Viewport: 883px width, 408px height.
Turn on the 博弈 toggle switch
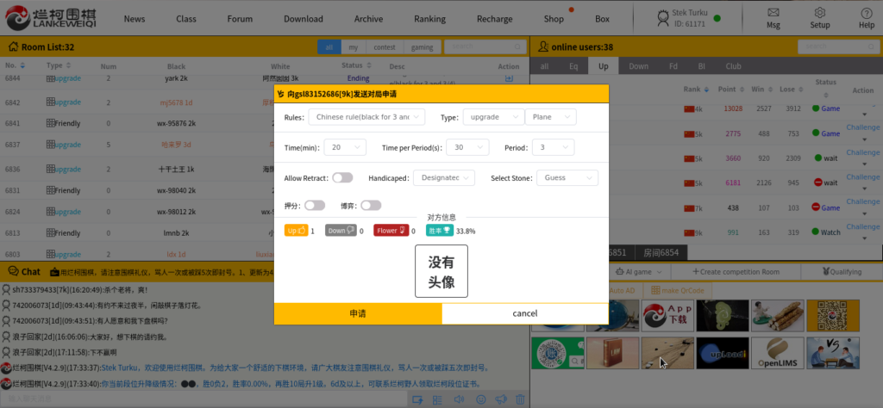371,205
